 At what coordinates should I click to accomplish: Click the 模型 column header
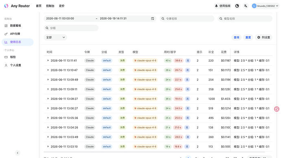coord(135,52)
